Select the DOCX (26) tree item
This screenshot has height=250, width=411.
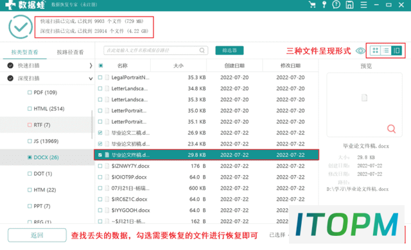click(46, 157)
